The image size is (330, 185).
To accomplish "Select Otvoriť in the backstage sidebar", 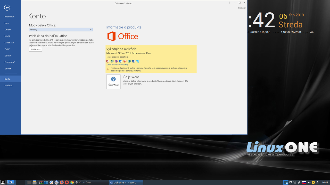I will coord(11,30).
